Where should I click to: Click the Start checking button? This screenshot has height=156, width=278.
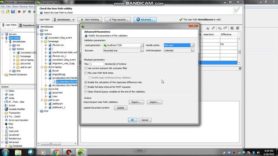pos(90,19)
